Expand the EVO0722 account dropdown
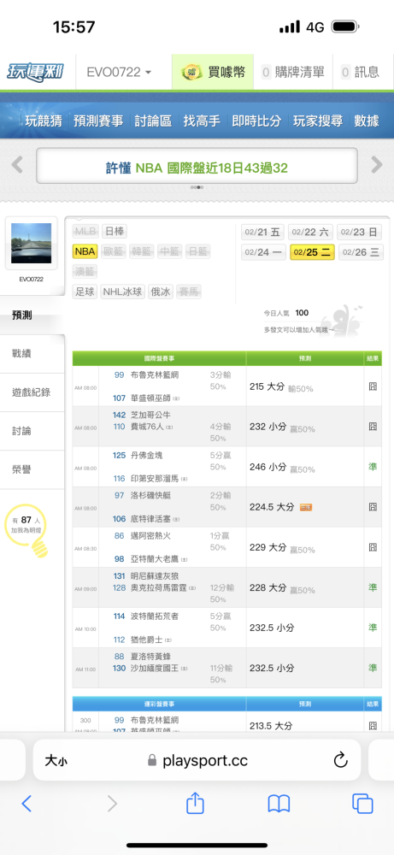This screenshot has width=394, height=855. (x=120, y=72)
